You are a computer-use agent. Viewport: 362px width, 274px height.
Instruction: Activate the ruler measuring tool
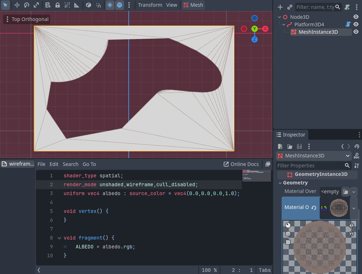pyautogui.click(x=77, y=5)
